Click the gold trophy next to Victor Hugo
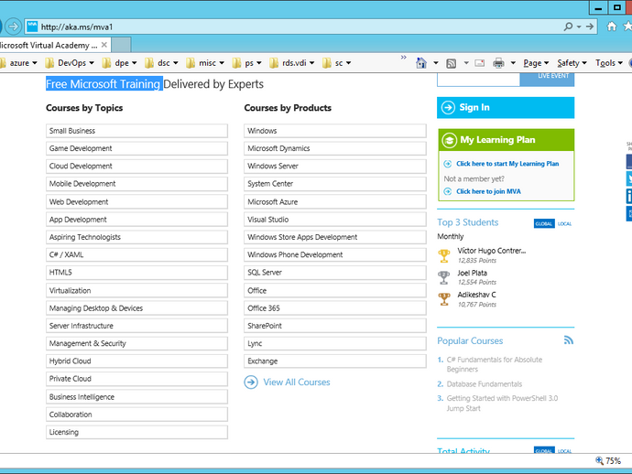The height and width of the screenshot is (474, 632). (x=443, y=255)
